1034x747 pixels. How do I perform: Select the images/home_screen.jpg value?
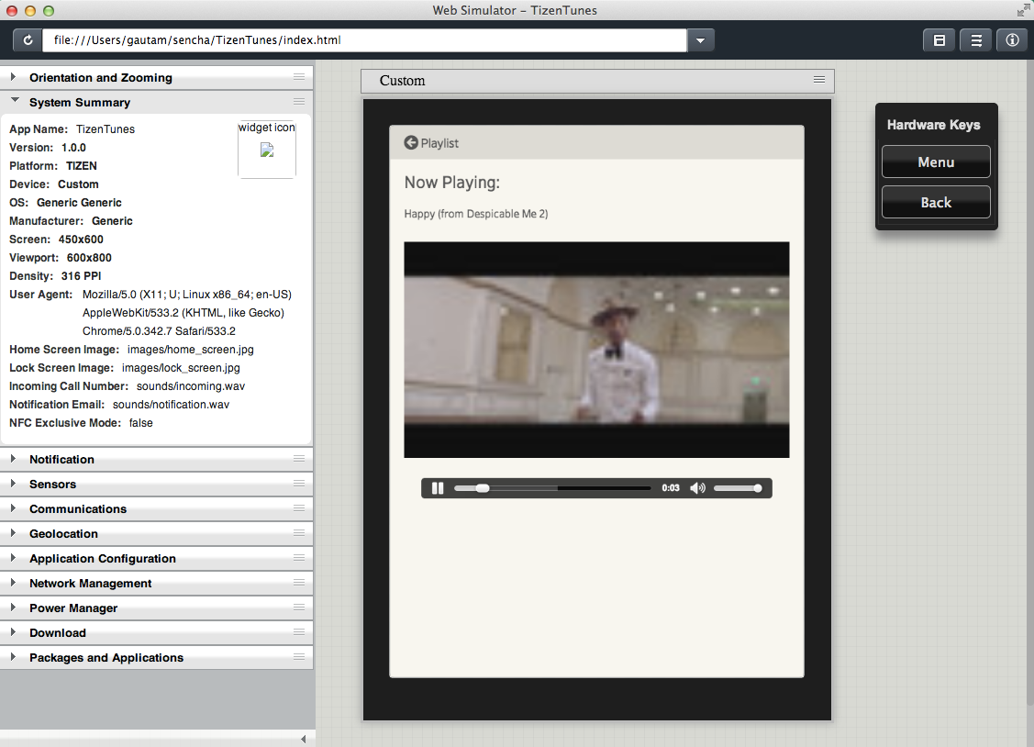[191, 350]
